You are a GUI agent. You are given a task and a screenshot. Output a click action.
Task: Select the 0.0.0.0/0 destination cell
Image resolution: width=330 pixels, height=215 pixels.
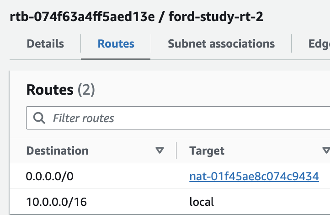pyautogui.click(x=49, y=176)
